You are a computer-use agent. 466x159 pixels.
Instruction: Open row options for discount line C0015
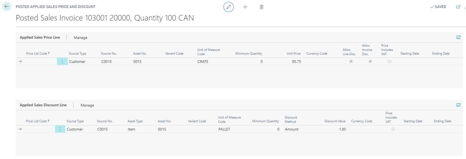click(x=60, y=129)
